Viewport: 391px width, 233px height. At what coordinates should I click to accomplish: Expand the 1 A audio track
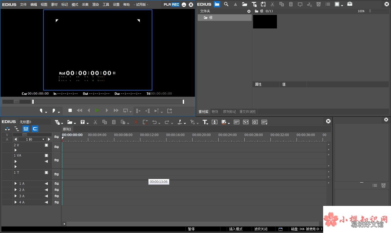15,183
